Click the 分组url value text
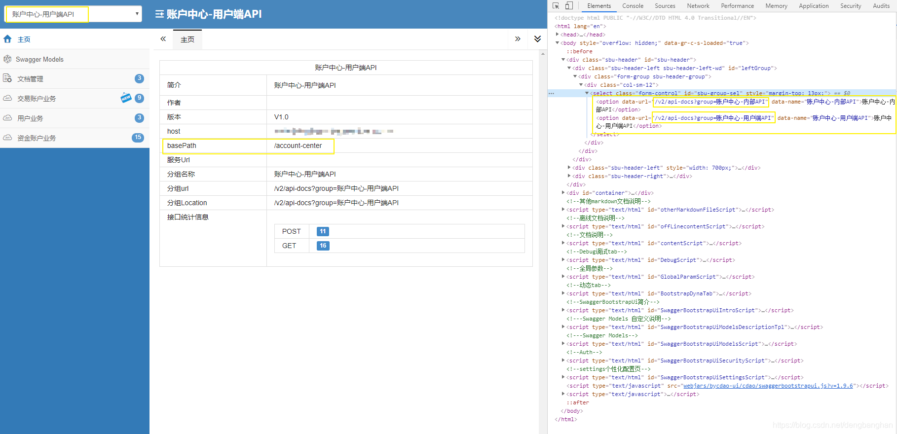897x434 pixels. (x=336, y=188)
